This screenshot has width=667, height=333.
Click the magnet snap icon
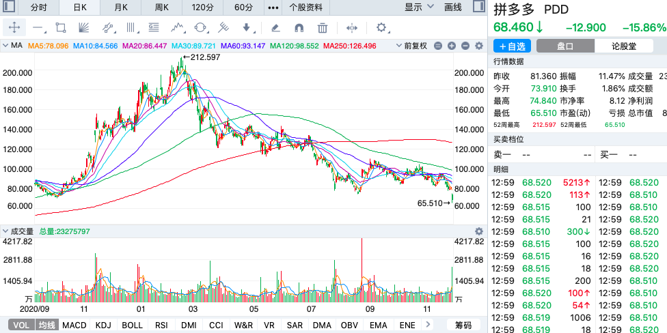tap(299, 28)
